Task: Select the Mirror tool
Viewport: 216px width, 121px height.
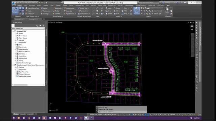Action: (x=117, y=11)
